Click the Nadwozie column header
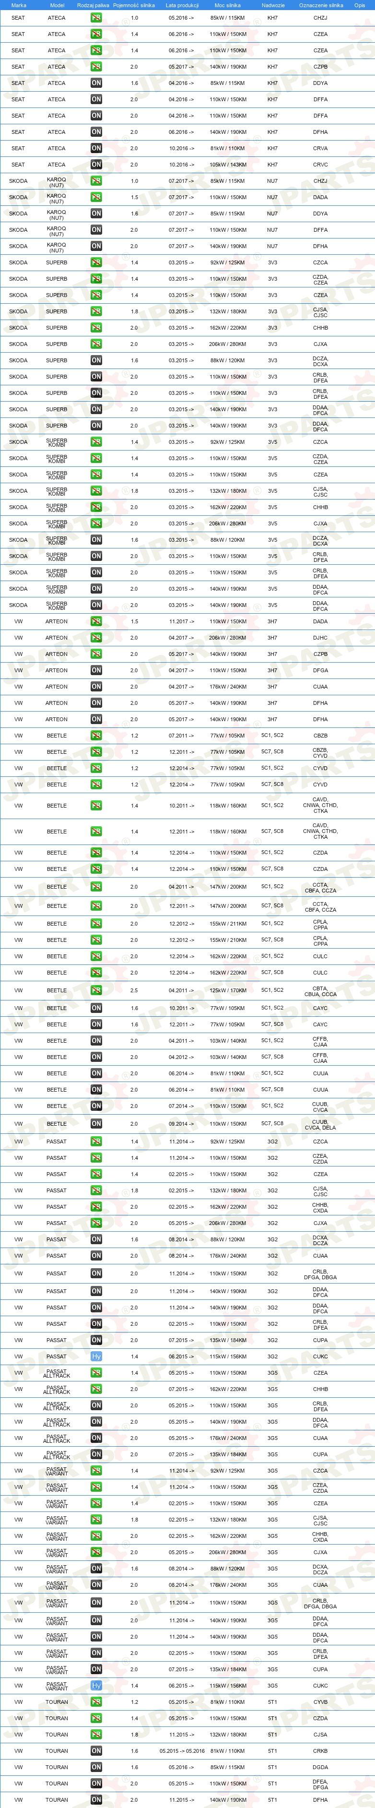Image resolution: width=375 pixels, height=1808 pixels. point(273,5)
